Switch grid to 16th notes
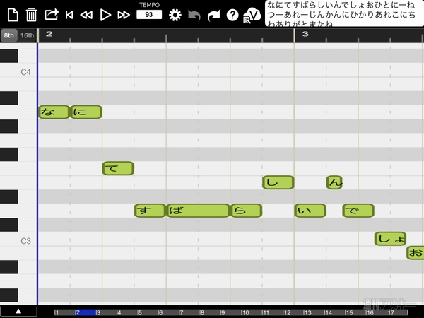Image resolution: width=424 pixels, height=318 pixels. pos(27,35)
